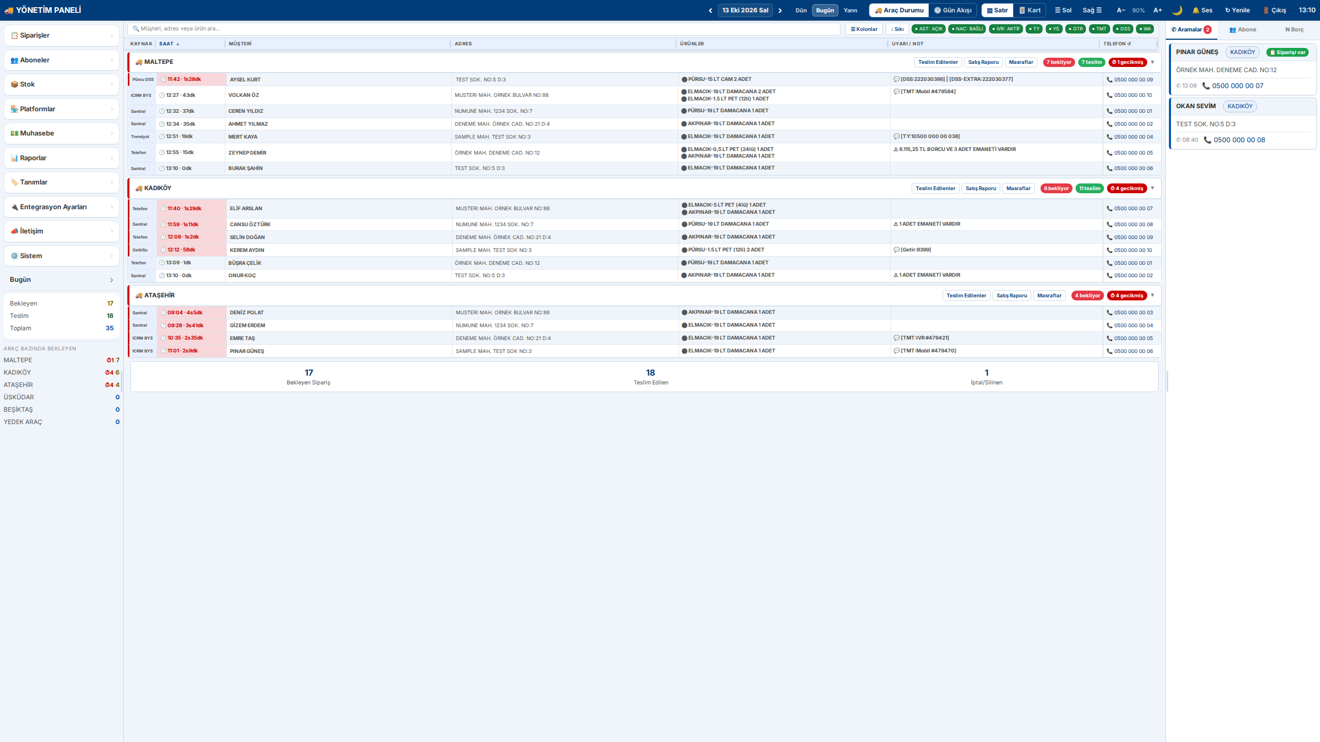
Task: Collapse the KADIKÖY vehicle group
Action: [1152, 188]
